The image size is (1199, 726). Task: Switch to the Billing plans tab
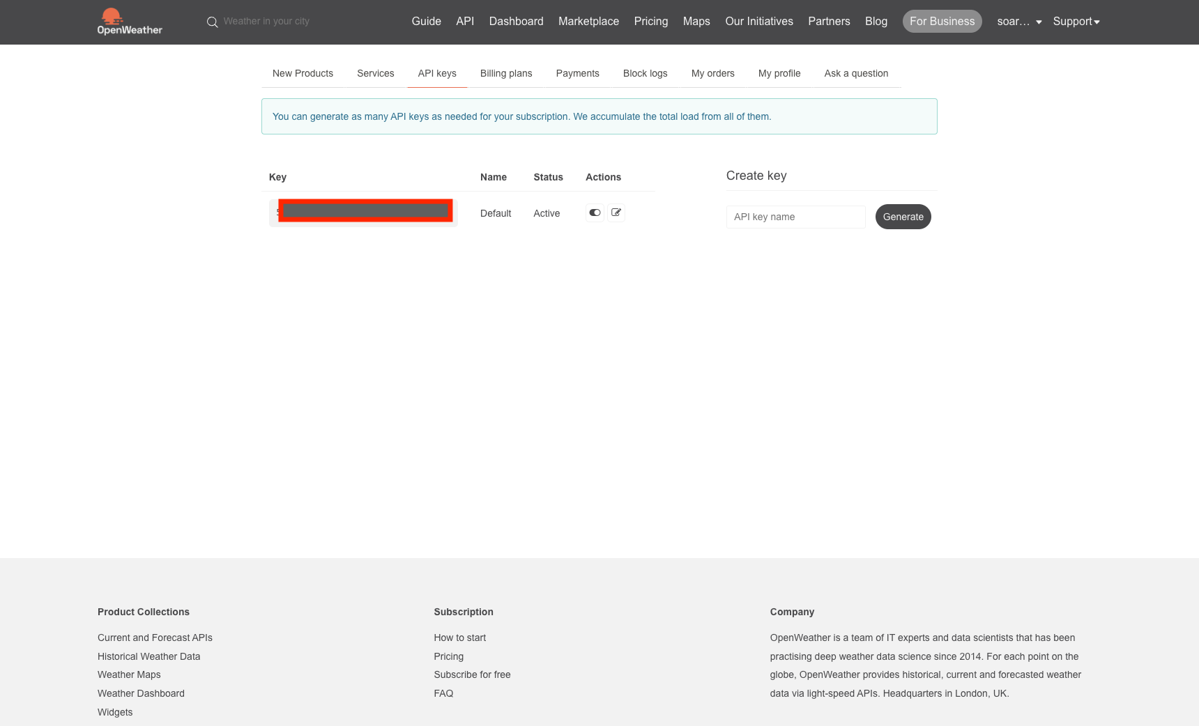pyautogui.click(x=506, y=73)
